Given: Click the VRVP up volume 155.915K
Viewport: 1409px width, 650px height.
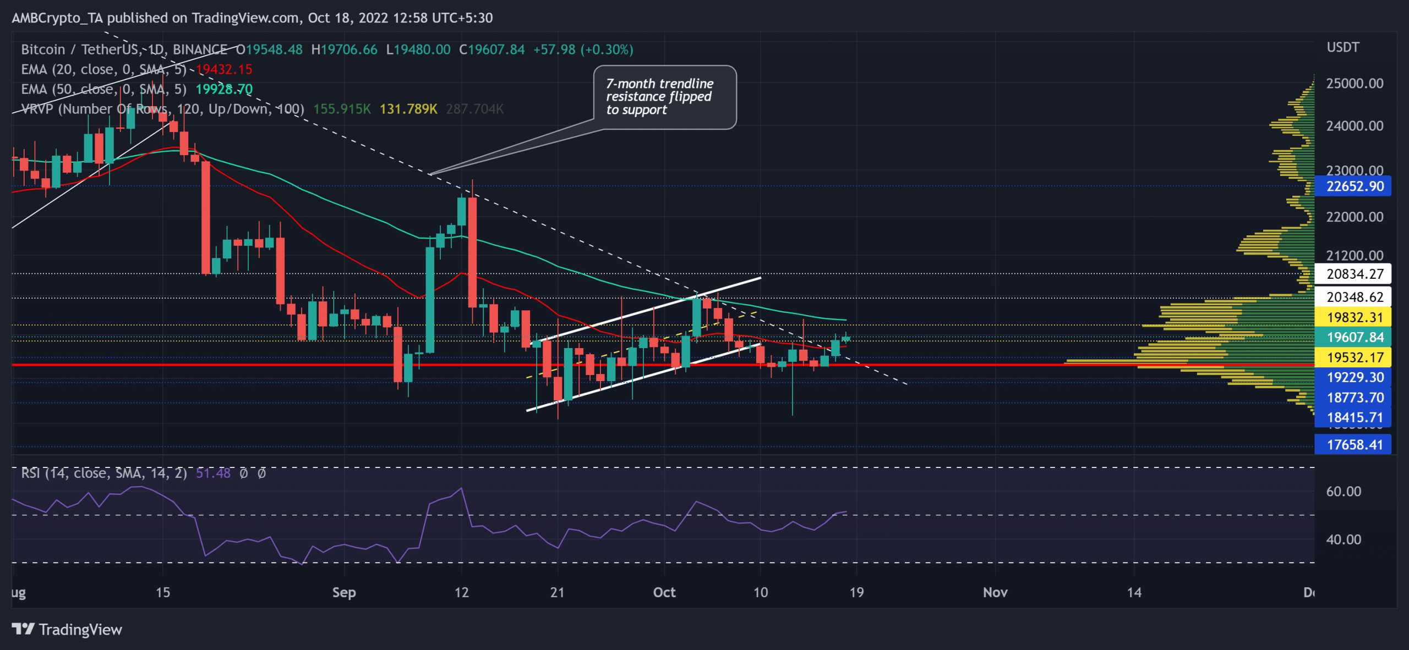Looking at the screenshot, I should pyautogui.click(x=342, y=109).
